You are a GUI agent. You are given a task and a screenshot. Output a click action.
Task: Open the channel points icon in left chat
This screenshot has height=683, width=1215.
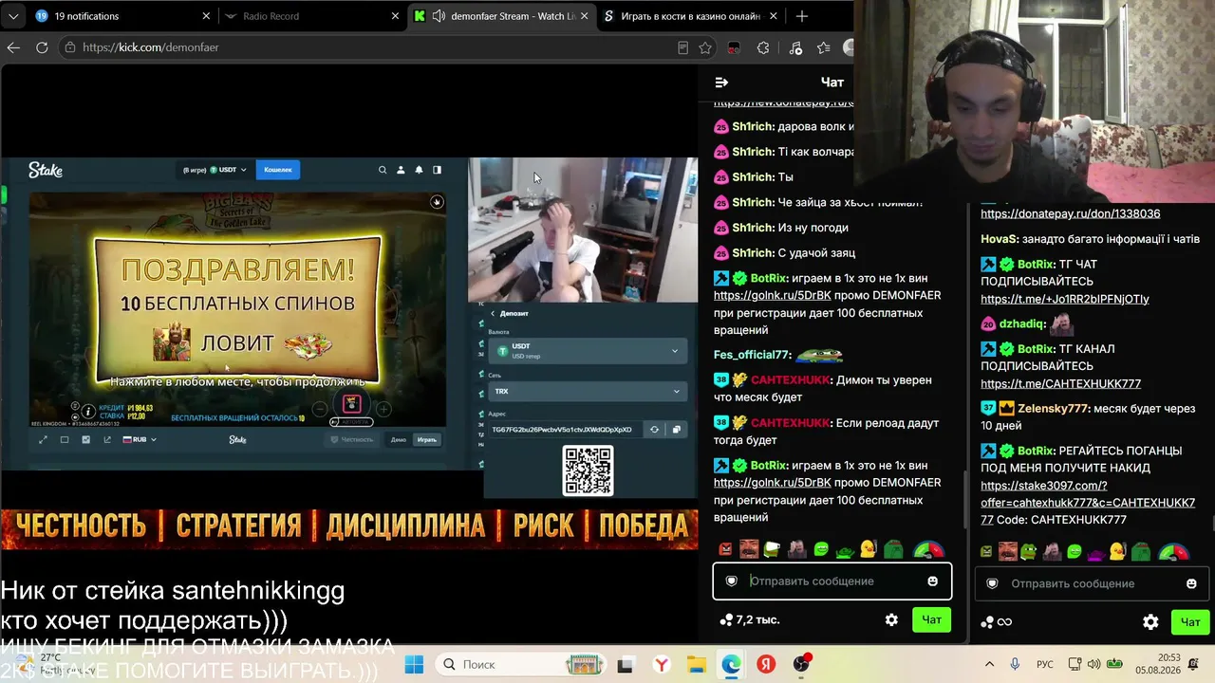click(x=727, y=619)
